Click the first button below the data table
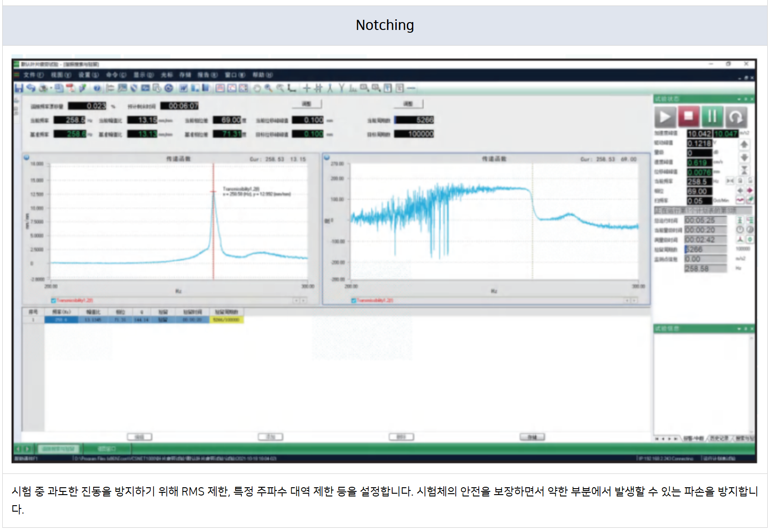 click(x=139, y=437)
